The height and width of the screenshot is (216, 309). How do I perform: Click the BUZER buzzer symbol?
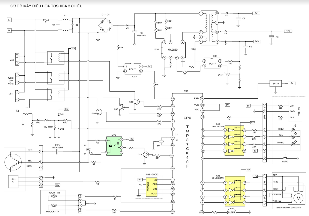pyautogui.click(x=232, y=212)
